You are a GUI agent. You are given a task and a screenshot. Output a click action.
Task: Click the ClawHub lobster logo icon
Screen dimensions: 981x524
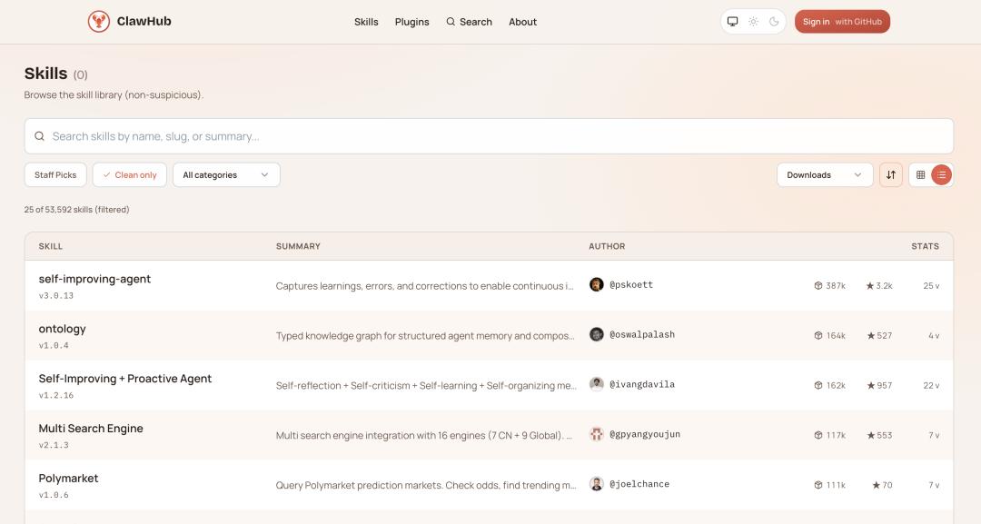(98, 22)
